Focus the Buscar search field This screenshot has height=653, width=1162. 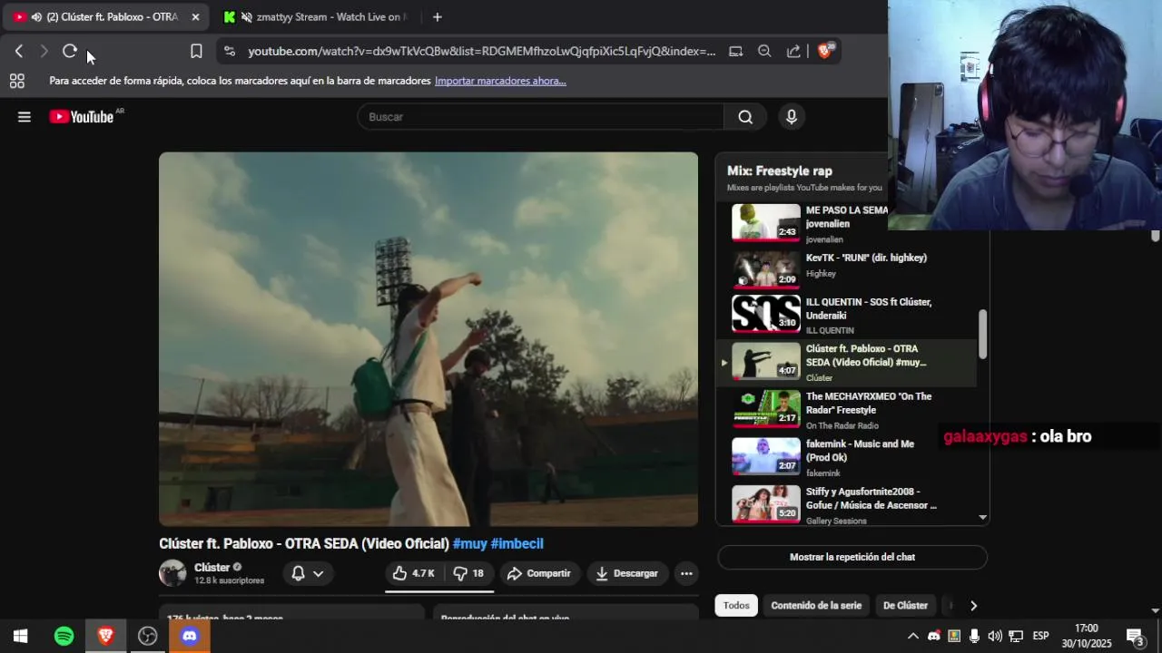tap(541, 116)
